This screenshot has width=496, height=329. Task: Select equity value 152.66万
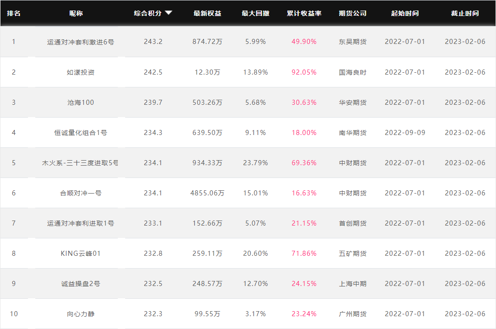click(x=208, y=223)
